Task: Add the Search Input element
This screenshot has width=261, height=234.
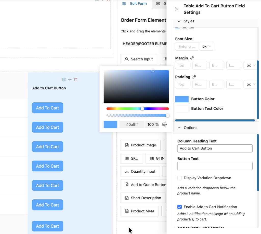Action: [x=139, y=59]
